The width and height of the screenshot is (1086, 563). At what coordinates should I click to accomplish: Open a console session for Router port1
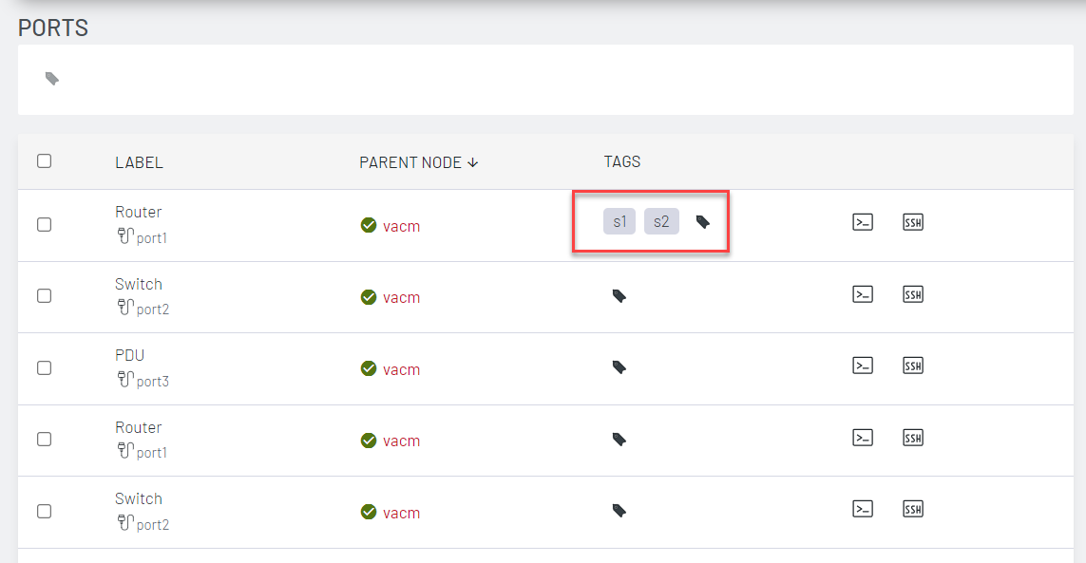tap(863, 222)
